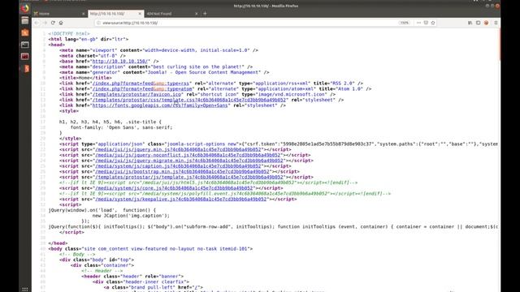This screenshot has height=292, width=520.
Task: Open the jquery.min.js source link
Action: click(178, 149)
